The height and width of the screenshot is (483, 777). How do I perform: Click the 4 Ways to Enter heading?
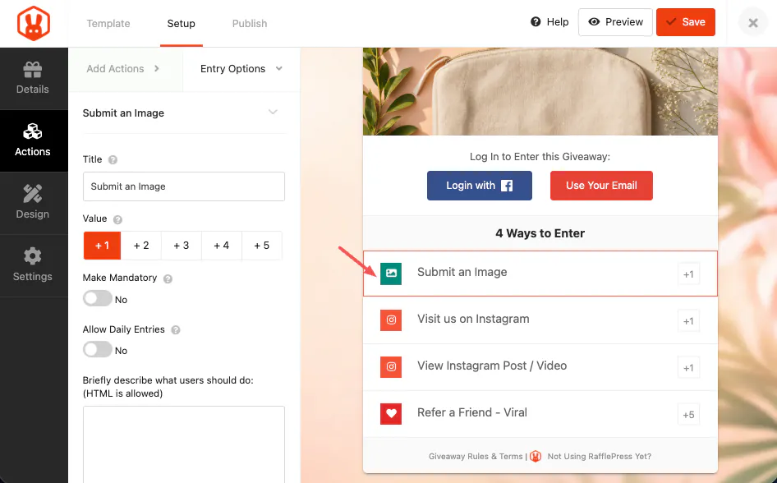[540, 233]
